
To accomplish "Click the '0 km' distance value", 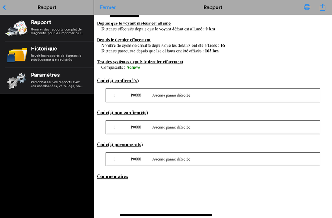I will click(x=210, y=29).
